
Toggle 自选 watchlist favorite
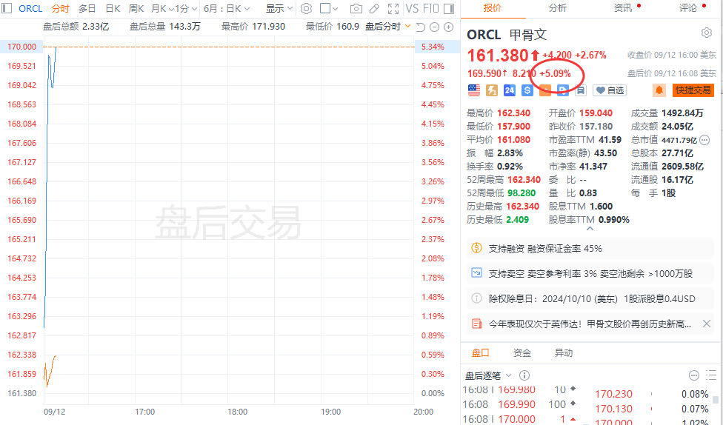tap(610, 90)
